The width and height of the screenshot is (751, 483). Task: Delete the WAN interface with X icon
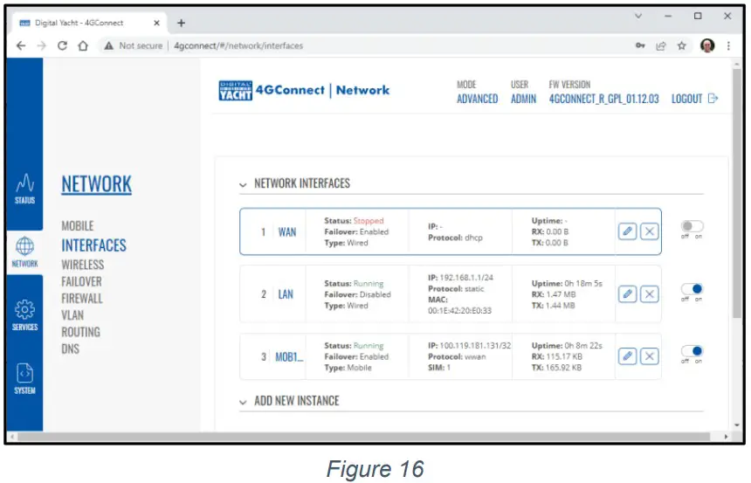coord(650,231)
